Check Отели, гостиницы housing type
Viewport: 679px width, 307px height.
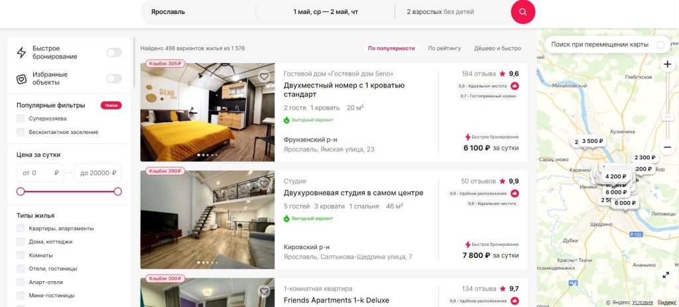[x=21, y=269]
